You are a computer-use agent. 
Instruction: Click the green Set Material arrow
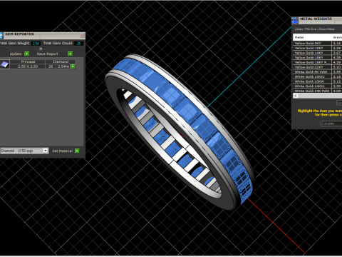pos(77,151)
